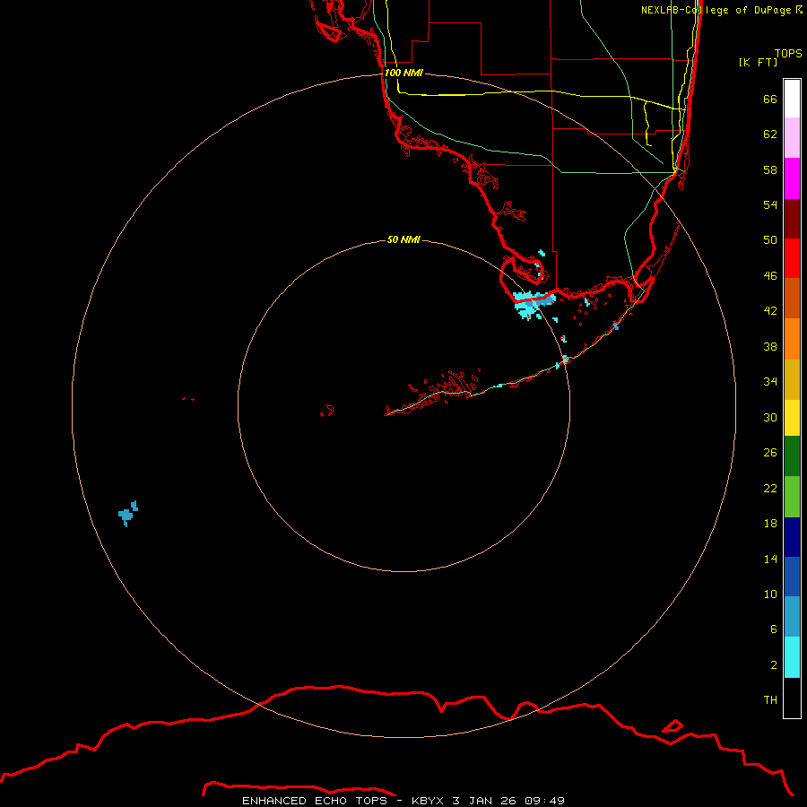The width and height of the screenshot is (807, 807).
Task: Pick the magenta legend color block
Action: tap(792, 178)
